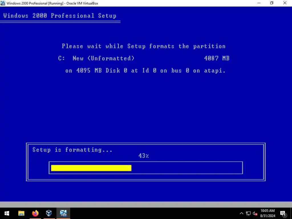Click the 43% progress percentage
292x219 pixels.
(x=144, y=156)
